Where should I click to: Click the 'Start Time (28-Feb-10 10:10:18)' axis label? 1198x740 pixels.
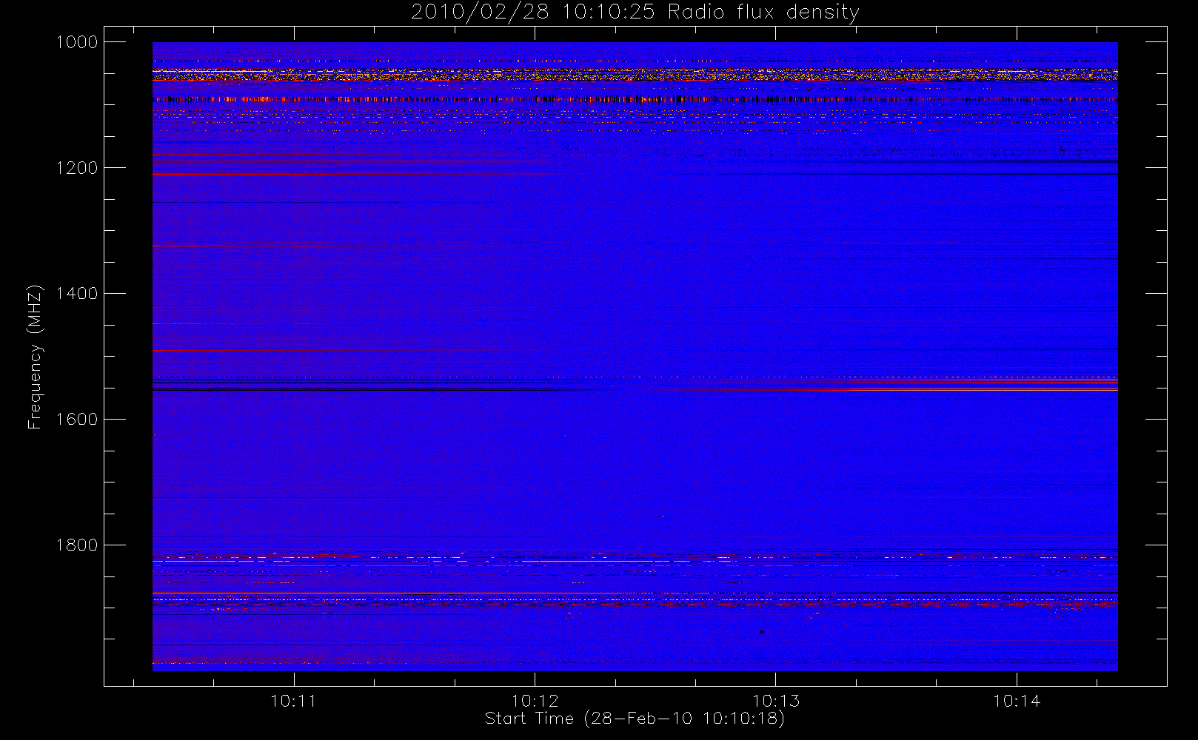635,719
